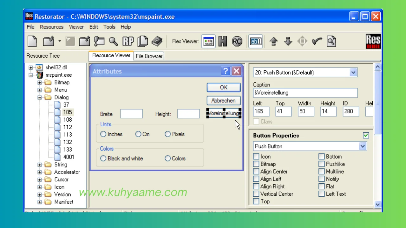Open the Resources menu
Image resolution: width=406 pixels, height=228 pixels.
click(x=52, y=27)
